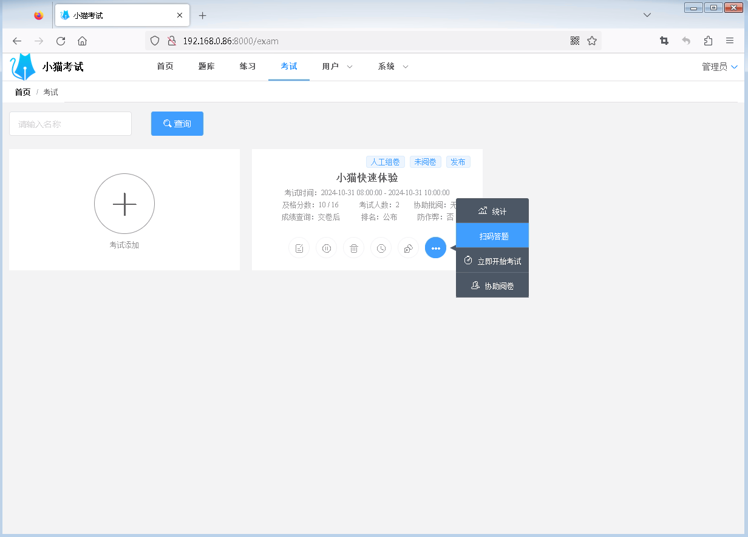
Task: Click the 请输入名称 search input field
Action: (70, 123)
